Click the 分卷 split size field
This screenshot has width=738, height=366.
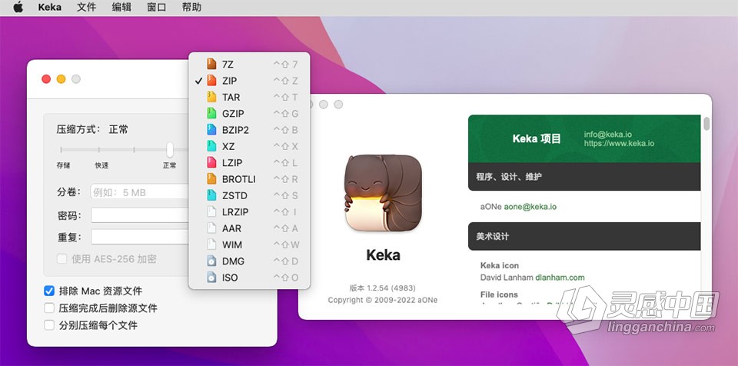(139, 191)
